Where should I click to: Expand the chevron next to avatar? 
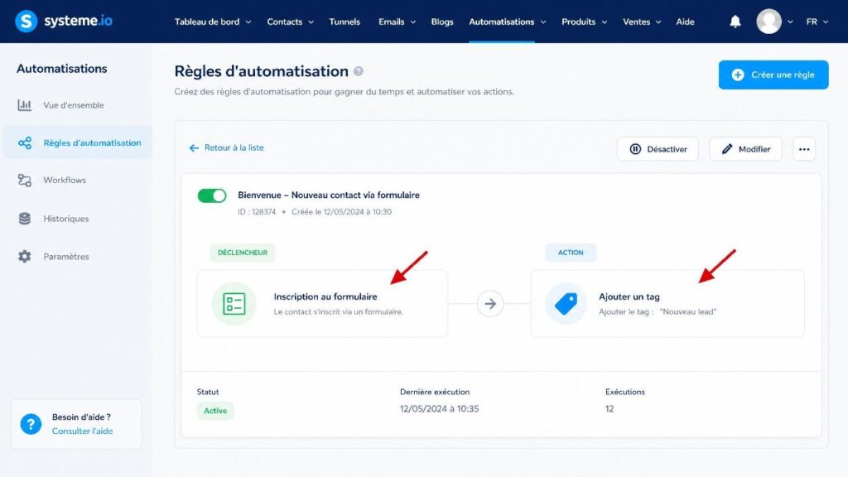coord(790,22)
